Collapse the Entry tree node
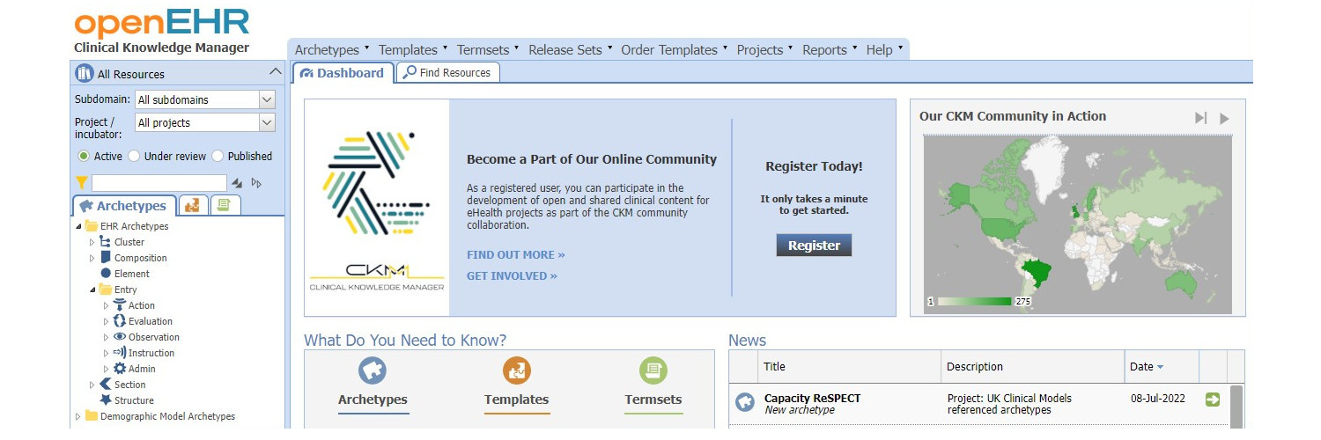1321x440 pixels. (92, 290)
